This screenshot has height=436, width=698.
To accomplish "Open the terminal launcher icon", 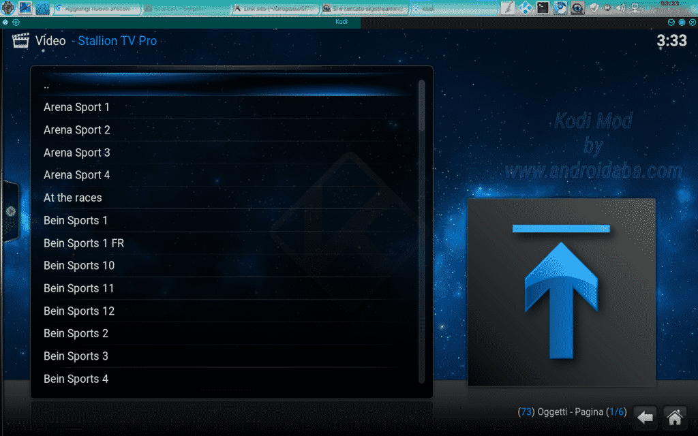I will coord(543,7).
